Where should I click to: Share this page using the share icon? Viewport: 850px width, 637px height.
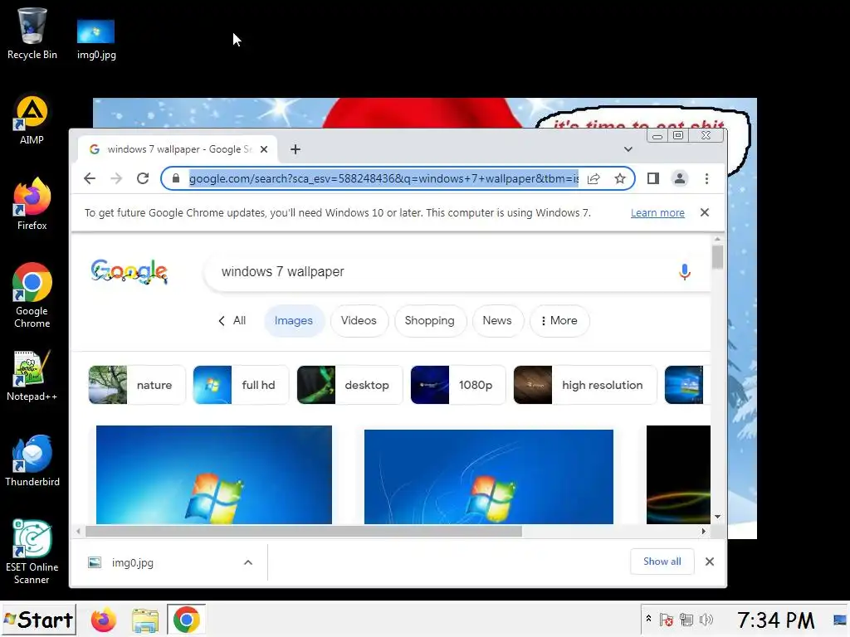(594, 178)
